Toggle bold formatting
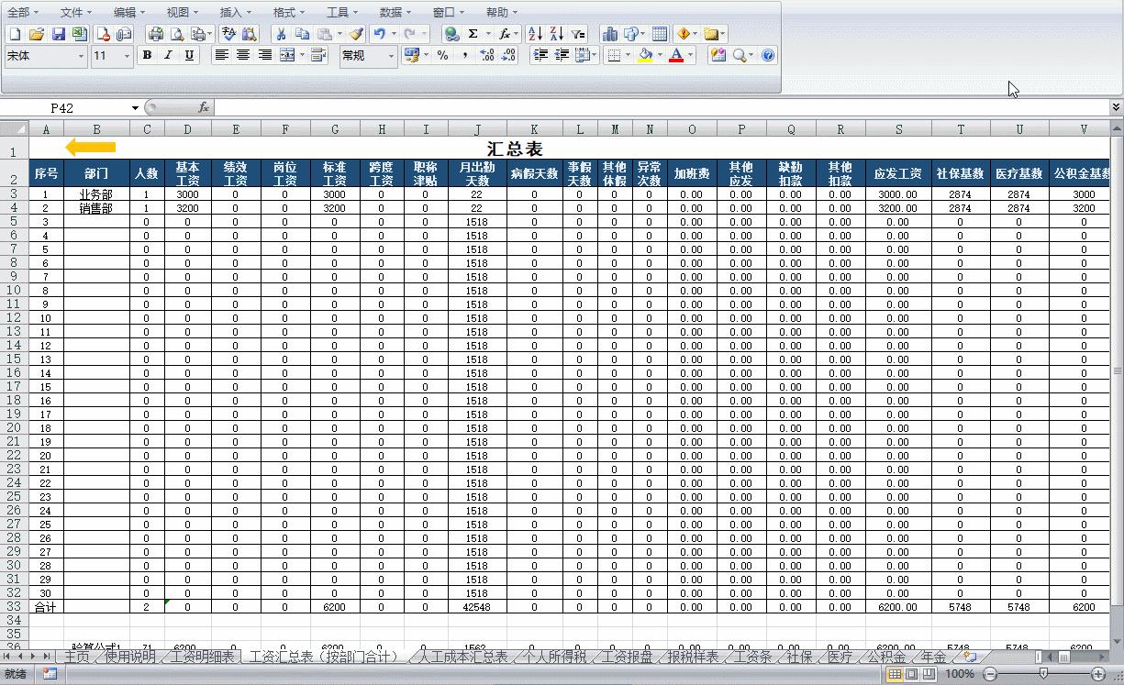 [x=147, y=55]
